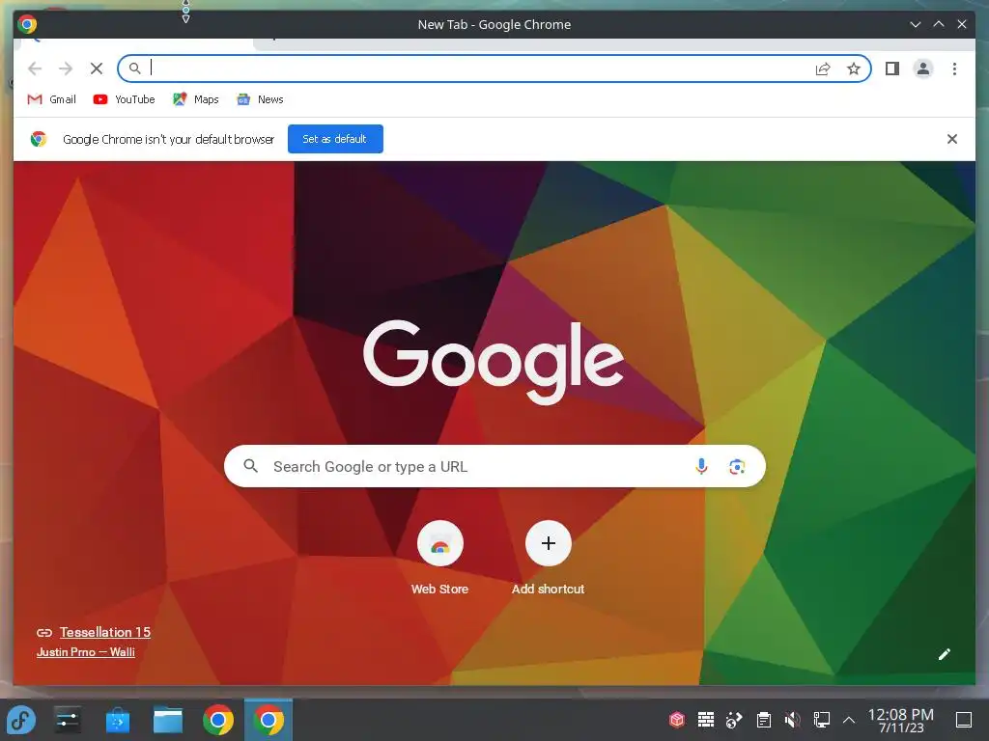
Task: Search by image with Google Lens
Action: [x=737, y=466]
